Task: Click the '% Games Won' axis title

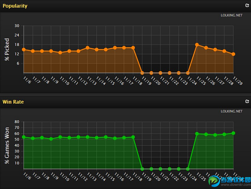Action: 7,145
